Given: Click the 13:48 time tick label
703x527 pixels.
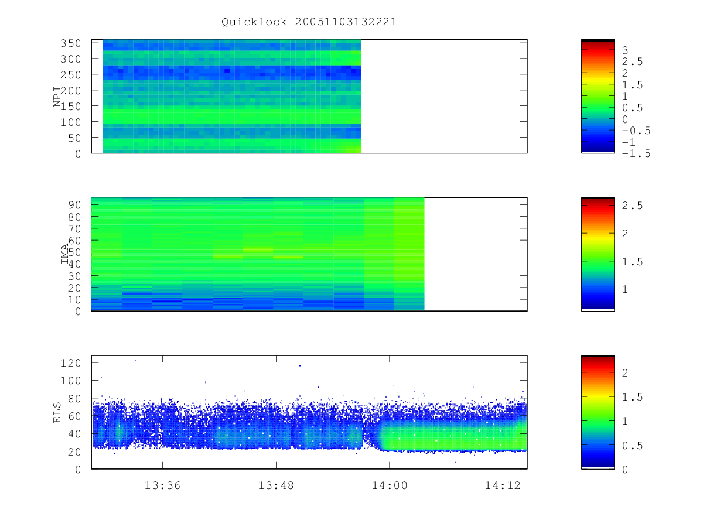Looking at the screenshot, I should point(276,485).
